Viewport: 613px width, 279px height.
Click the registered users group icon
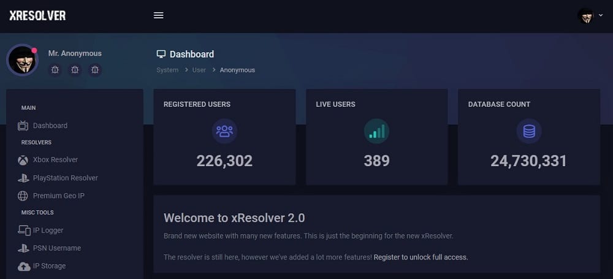pyautogui.click(x=224, y=131)
